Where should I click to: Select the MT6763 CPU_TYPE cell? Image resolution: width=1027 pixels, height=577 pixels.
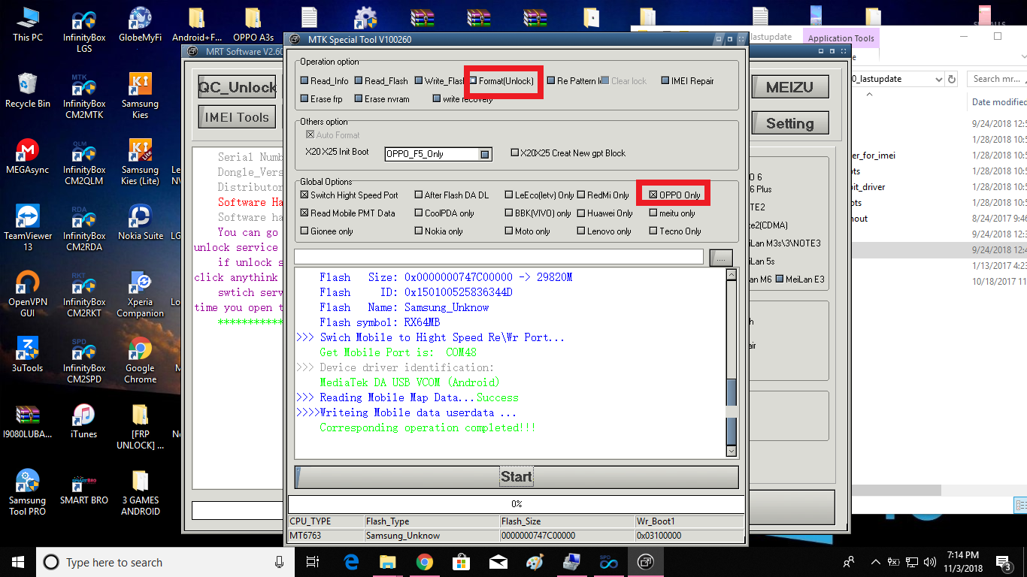pos(326,536)
